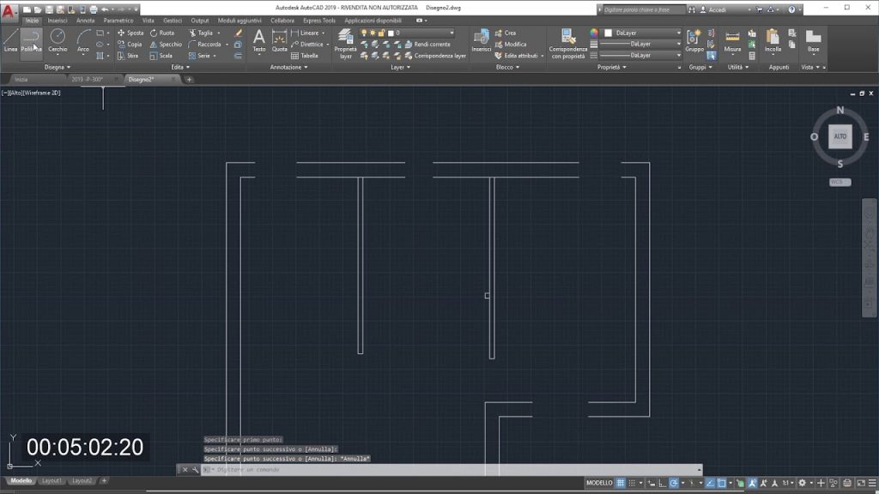The height and width of the screenshot is (494, 879).
Task: Select Corrispondenza con proprietà tool
Action: point(568,44)
